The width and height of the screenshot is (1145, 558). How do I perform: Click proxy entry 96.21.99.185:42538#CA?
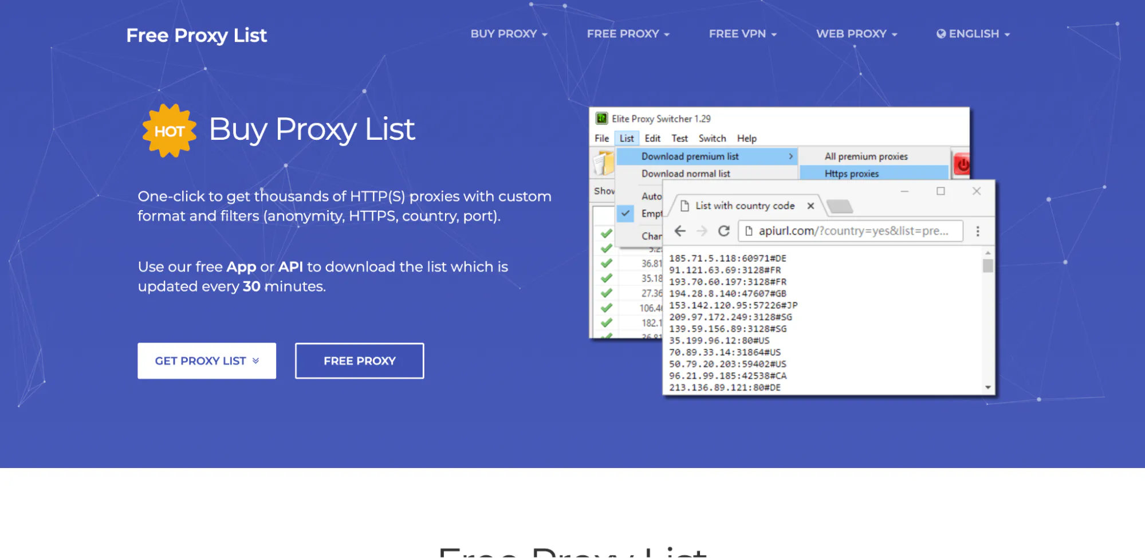tap(727, 376)
